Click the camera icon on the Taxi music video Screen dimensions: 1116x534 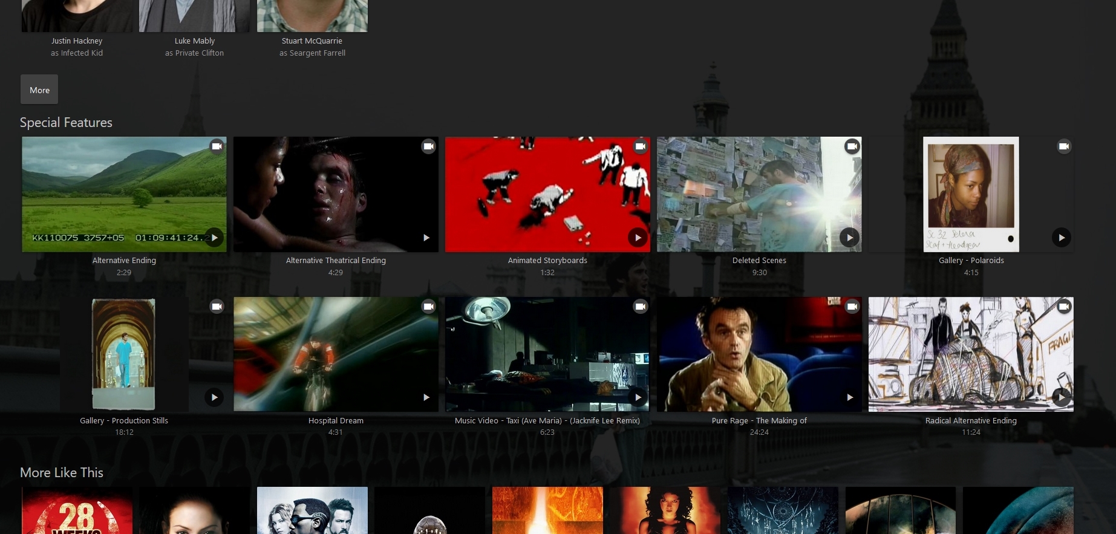click(x=640, y=307)
